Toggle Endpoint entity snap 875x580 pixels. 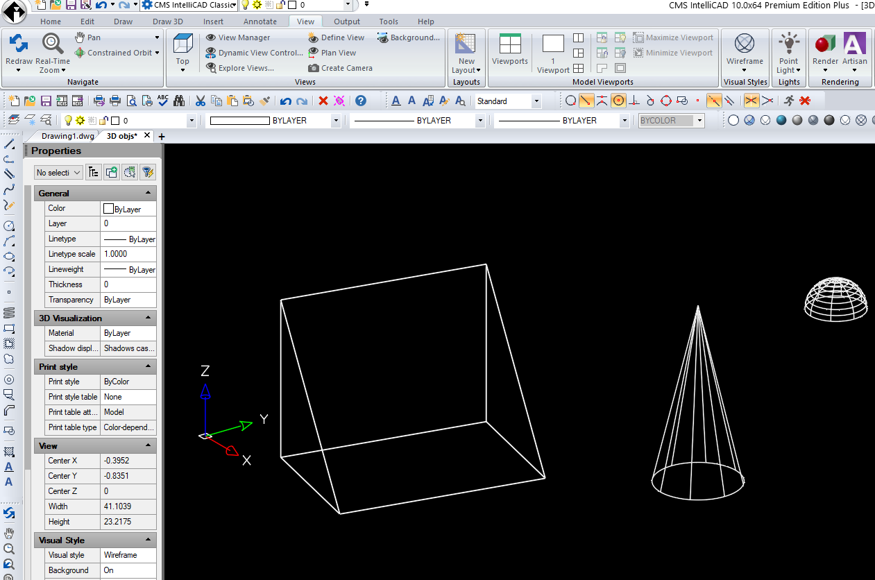coord(586,101)
